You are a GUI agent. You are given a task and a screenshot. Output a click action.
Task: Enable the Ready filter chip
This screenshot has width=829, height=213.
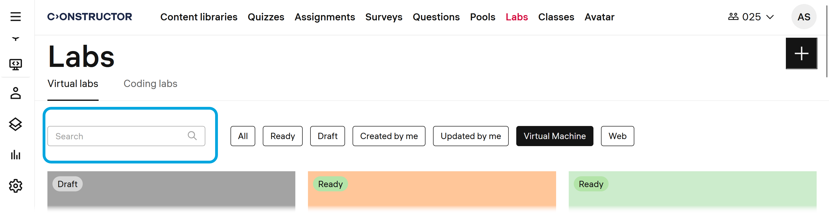[x=282, y=136]
